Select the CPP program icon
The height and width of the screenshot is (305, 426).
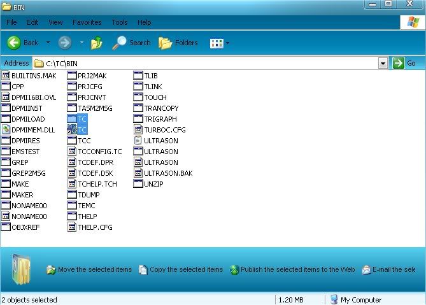pyautogui.click(x=6, y=87)
